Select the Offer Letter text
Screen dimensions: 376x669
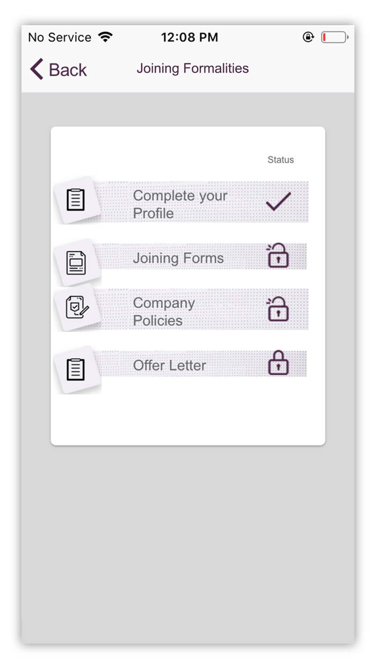[170, 366]
